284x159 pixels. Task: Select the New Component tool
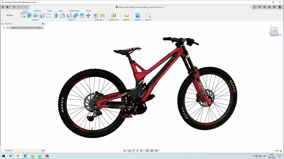click(x=96, y=16)
